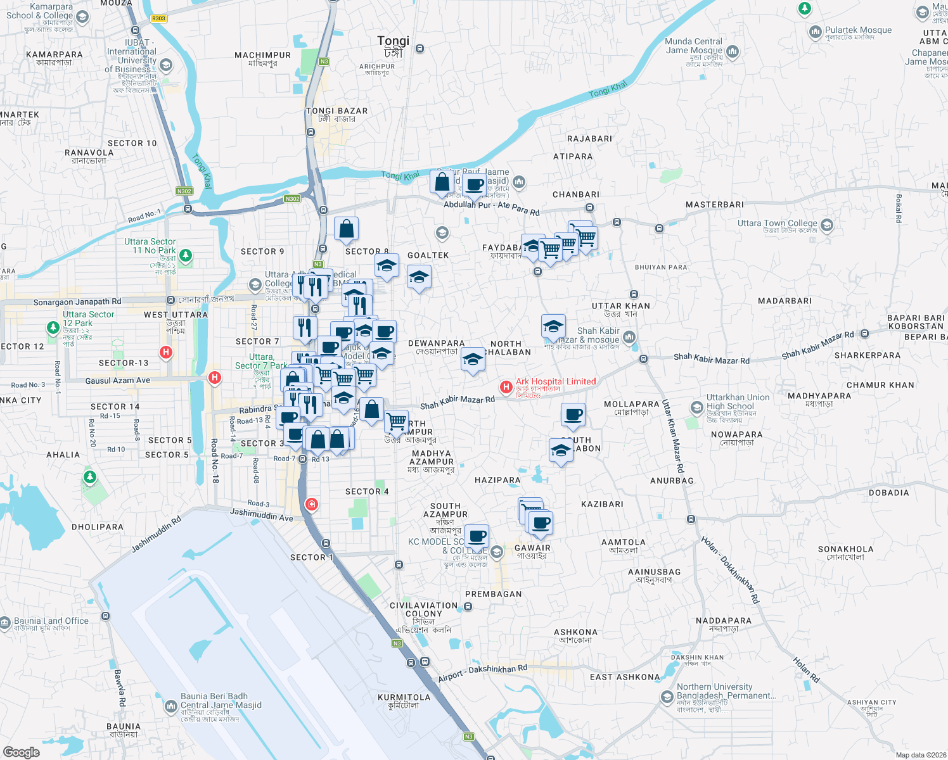This screenshot has width=948, height=760.
Task: Click the Ark Hospital Limited label
Action: click(x=556, y=381)
